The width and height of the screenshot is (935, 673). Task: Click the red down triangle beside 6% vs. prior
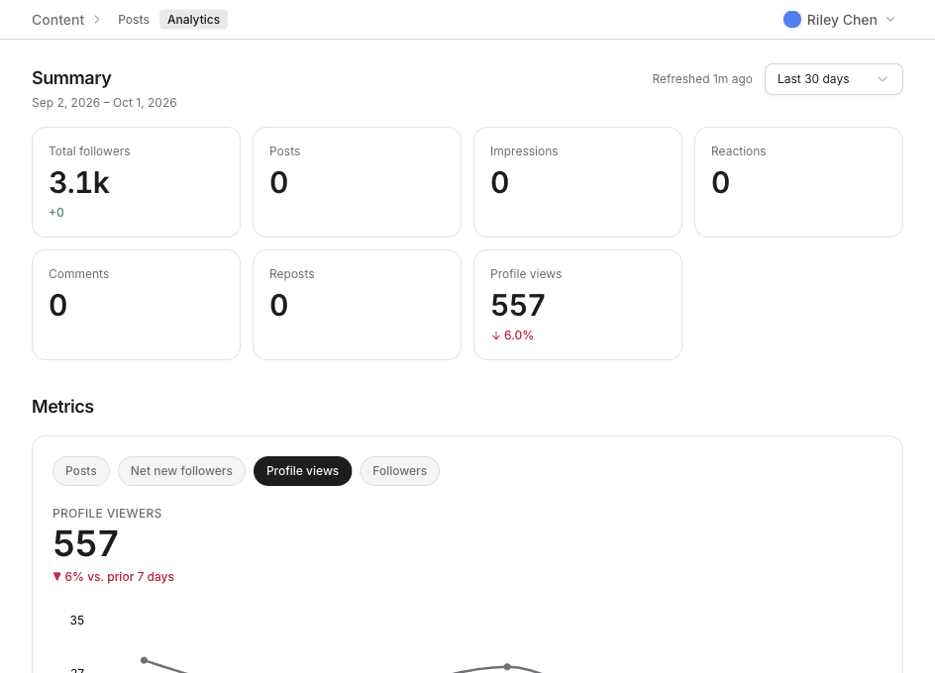click(x=57, y=576)
